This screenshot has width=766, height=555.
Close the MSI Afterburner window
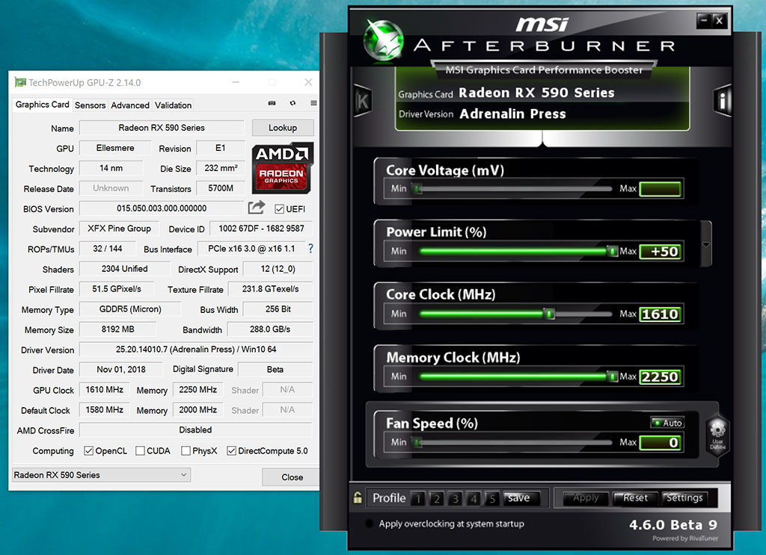[x=719, y=20]
